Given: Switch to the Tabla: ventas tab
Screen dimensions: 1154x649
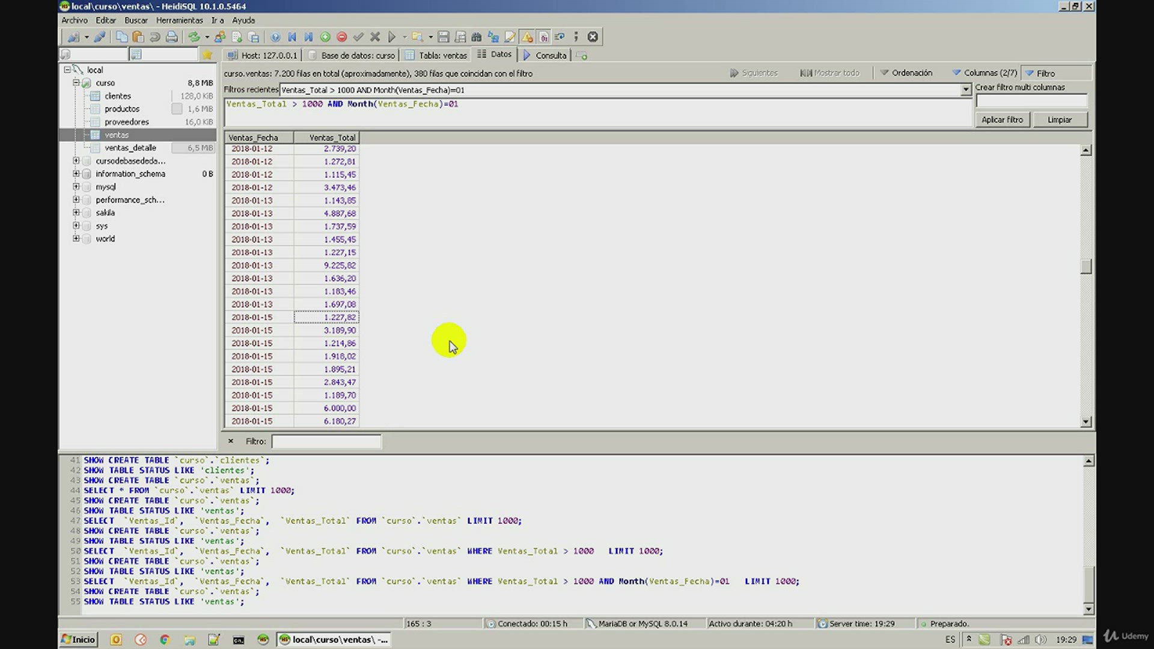Looking at the screenshot, I should 436,55.
